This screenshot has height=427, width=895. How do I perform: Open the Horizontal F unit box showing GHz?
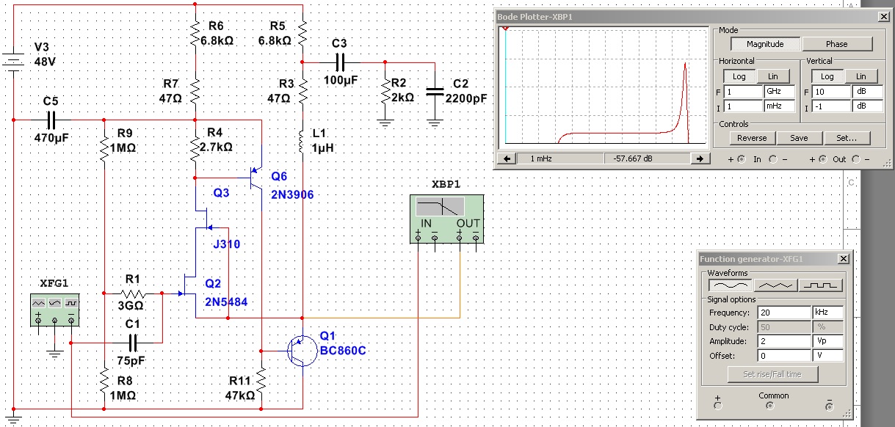(x=779, y=92)
